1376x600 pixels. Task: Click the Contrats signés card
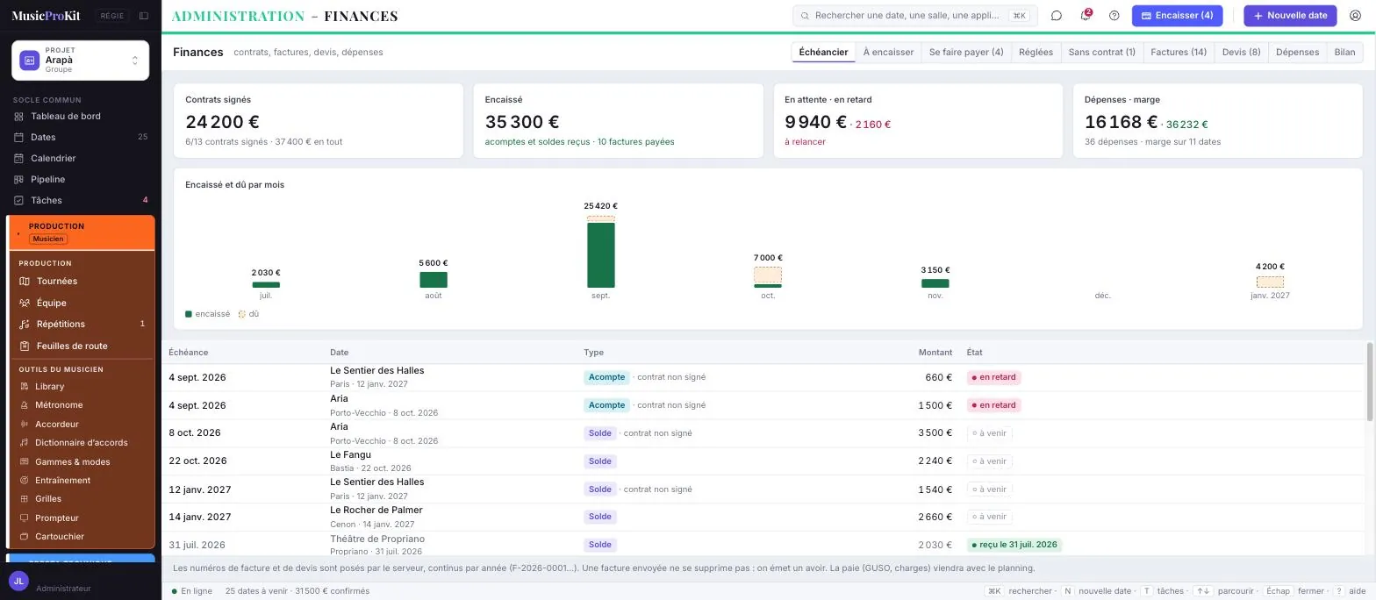pos(319,121)
